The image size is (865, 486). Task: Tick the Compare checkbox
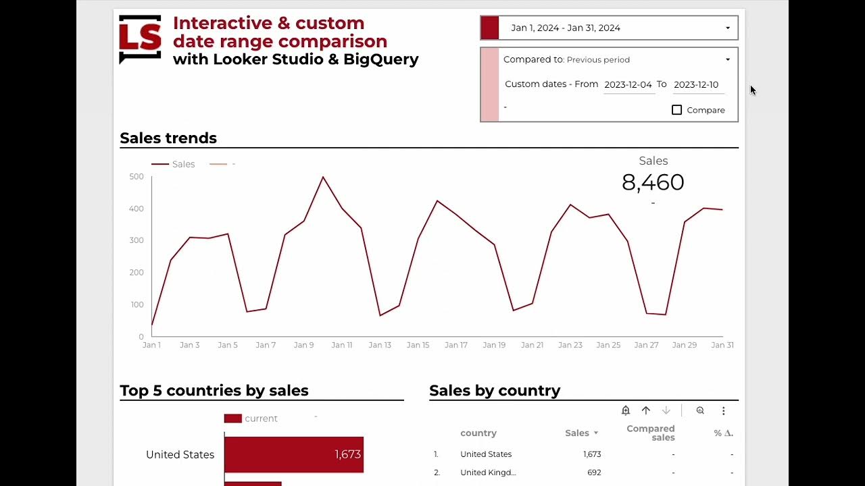[676, 110]
